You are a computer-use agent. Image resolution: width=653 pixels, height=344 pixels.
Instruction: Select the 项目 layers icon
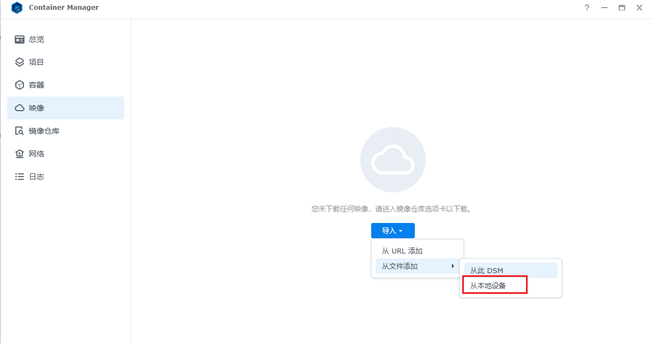(20, 62)
